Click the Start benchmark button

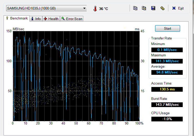coord(168,28)
